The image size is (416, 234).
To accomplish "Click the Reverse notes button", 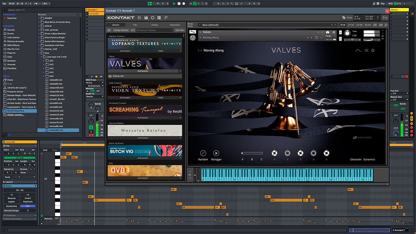I will pos(11,198).
